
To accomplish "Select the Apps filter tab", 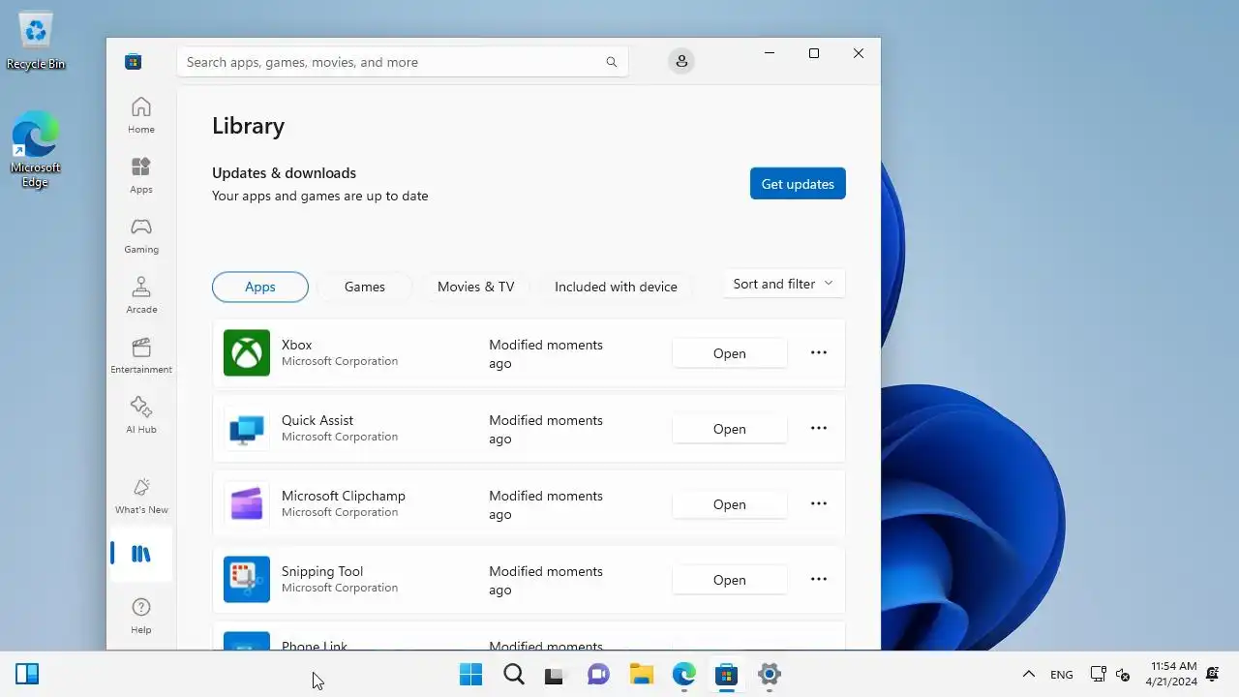I will (260, 287).
